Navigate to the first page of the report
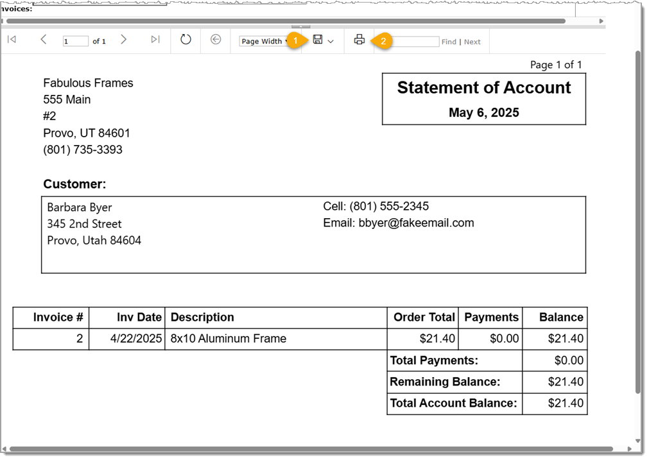The height and width of the screenshot is (460, 649). [11, 40]
